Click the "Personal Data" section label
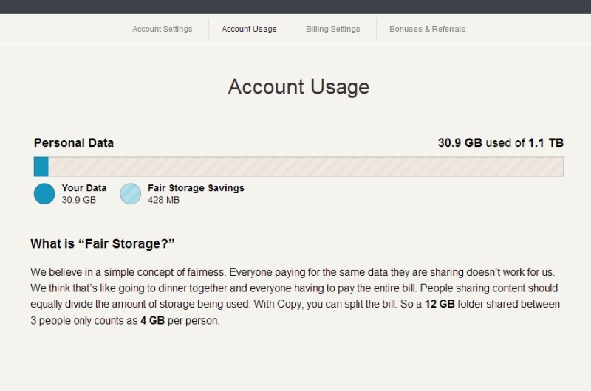This screenshot has width=591, height=391. click(74, 143)
